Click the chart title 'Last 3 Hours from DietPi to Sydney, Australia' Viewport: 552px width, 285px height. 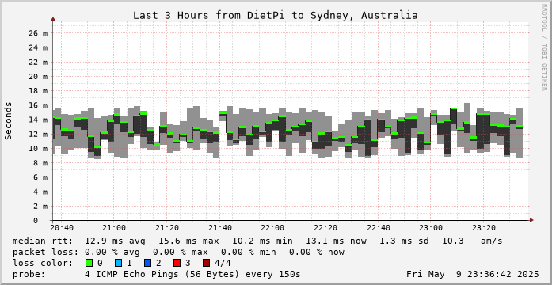click(x=276, y=16)
